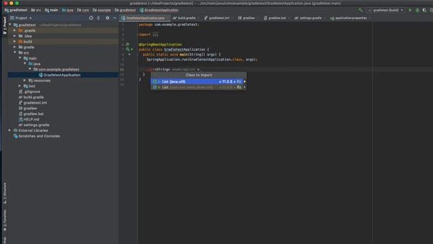The width and height of the screenshot is (433, 244).
Task: Run the gradletest configuration with play button
Action: 410,10
